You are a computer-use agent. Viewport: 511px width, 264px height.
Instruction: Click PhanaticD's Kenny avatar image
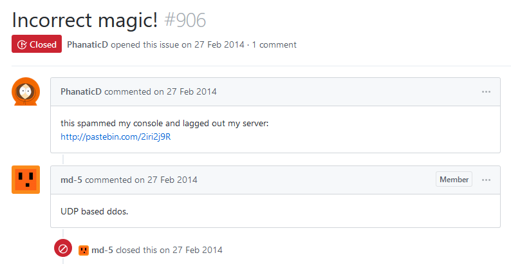click(26, 91)
